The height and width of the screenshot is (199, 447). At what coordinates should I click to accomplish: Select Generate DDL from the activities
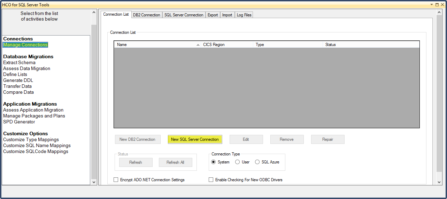[18, 81]
